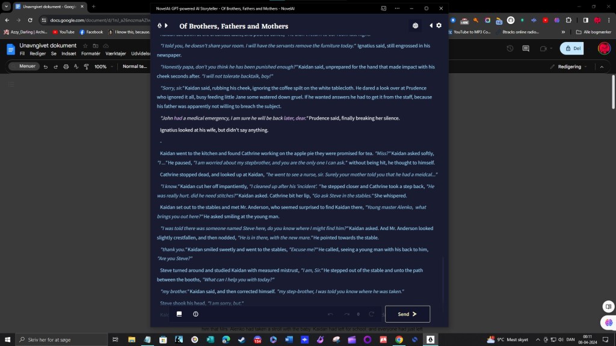Star the Unavngivet dokument in Google Docs
This screenshot has height=346, width=616.
[x=85, y=46]
